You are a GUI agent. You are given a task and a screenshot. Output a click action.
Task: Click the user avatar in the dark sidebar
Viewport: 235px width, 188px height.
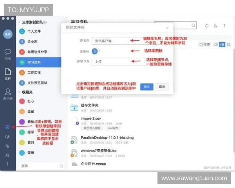pos(8,34)
